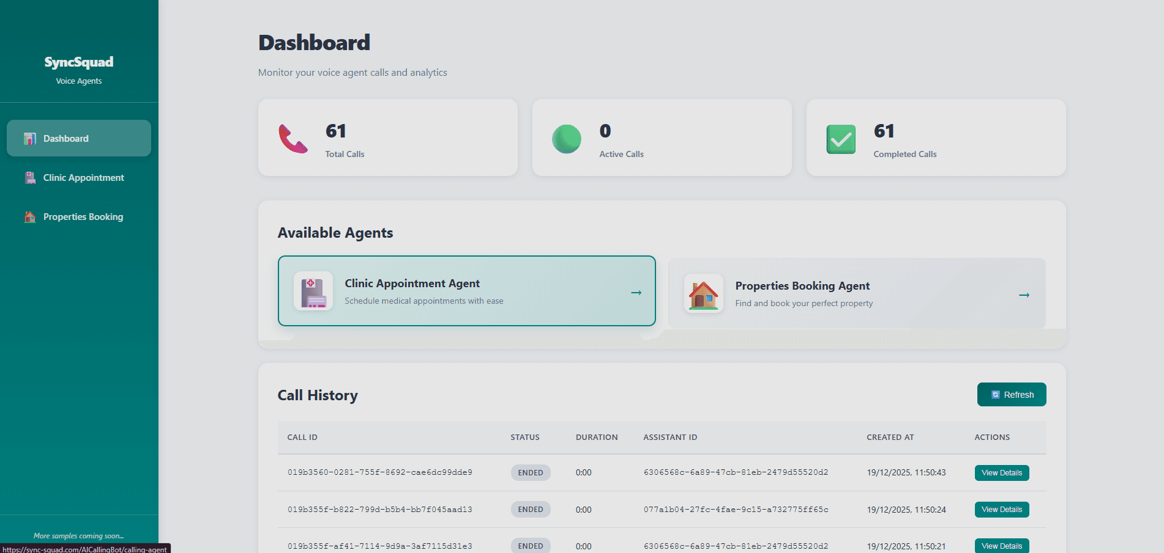1164x553 pixels.
Task: Go to Clinic Appointment in sidebar
Action: (83, 178)
